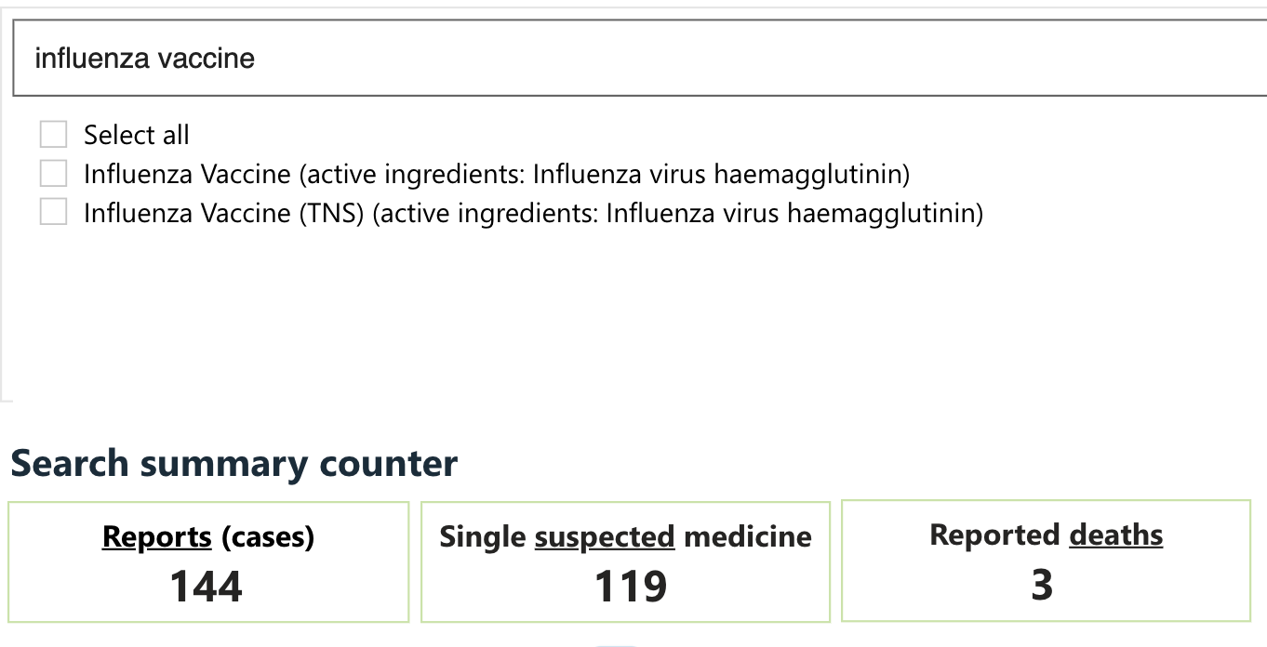Click the reported deaths number 3
The width and height of the screenshot is (1267, 647).
tap(1042, 585)
